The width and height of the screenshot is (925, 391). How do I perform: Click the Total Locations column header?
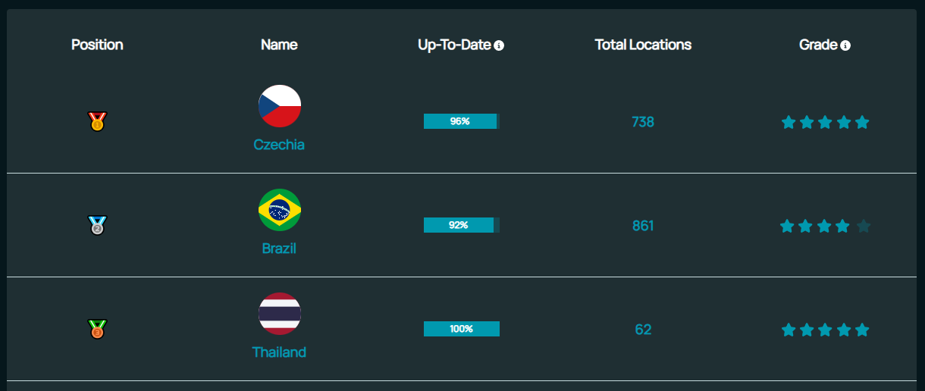coord(643,45)
